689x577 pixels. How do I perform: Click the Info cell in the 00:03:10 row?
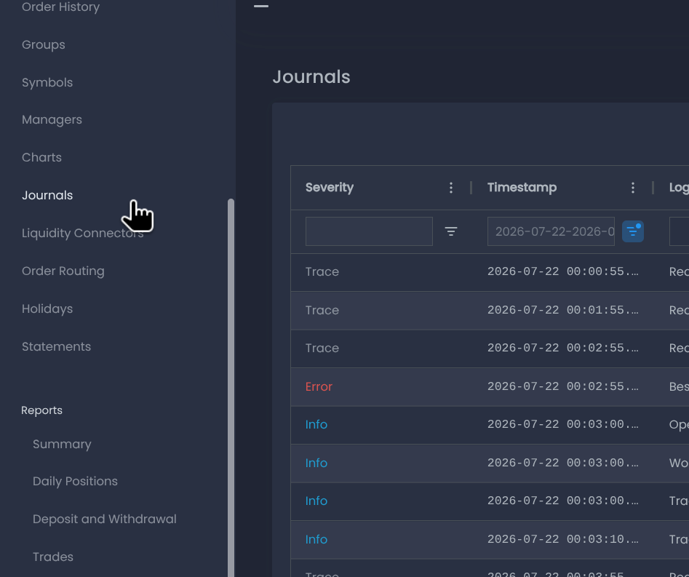pyautogui.click(x=316, y=539)
